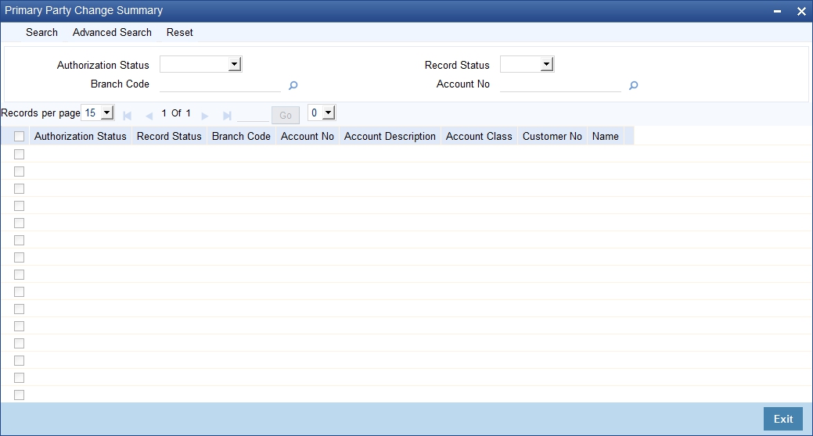The width and height of the screenshot is (813, 436).
Task: Open the Account No lookup magnifier
Action: click(633, 85)
